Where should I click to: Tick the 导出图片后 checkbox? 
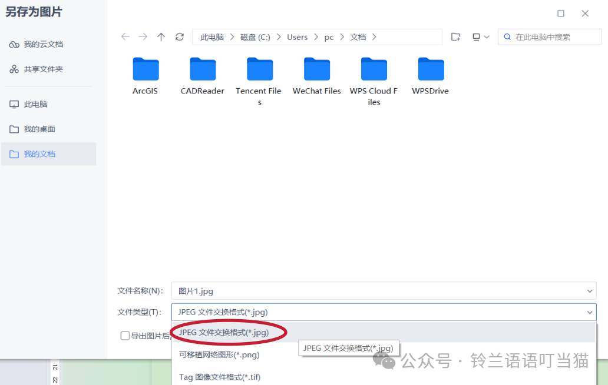[125, 336]
